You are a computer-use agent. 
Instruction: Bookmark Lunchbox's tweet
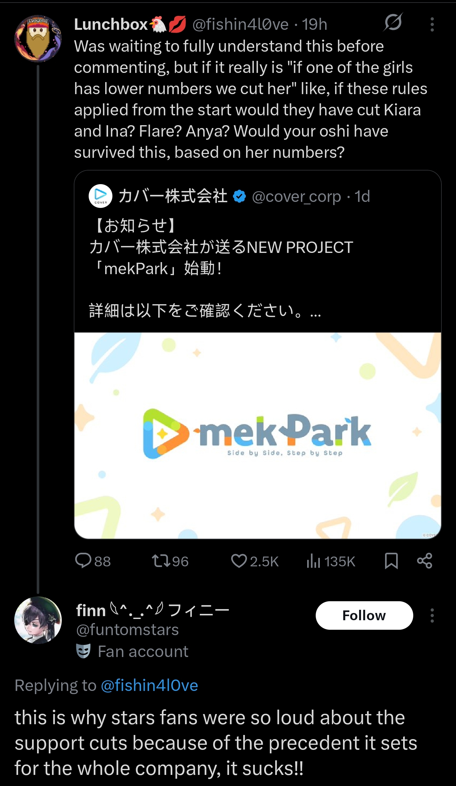coord(391,561)
